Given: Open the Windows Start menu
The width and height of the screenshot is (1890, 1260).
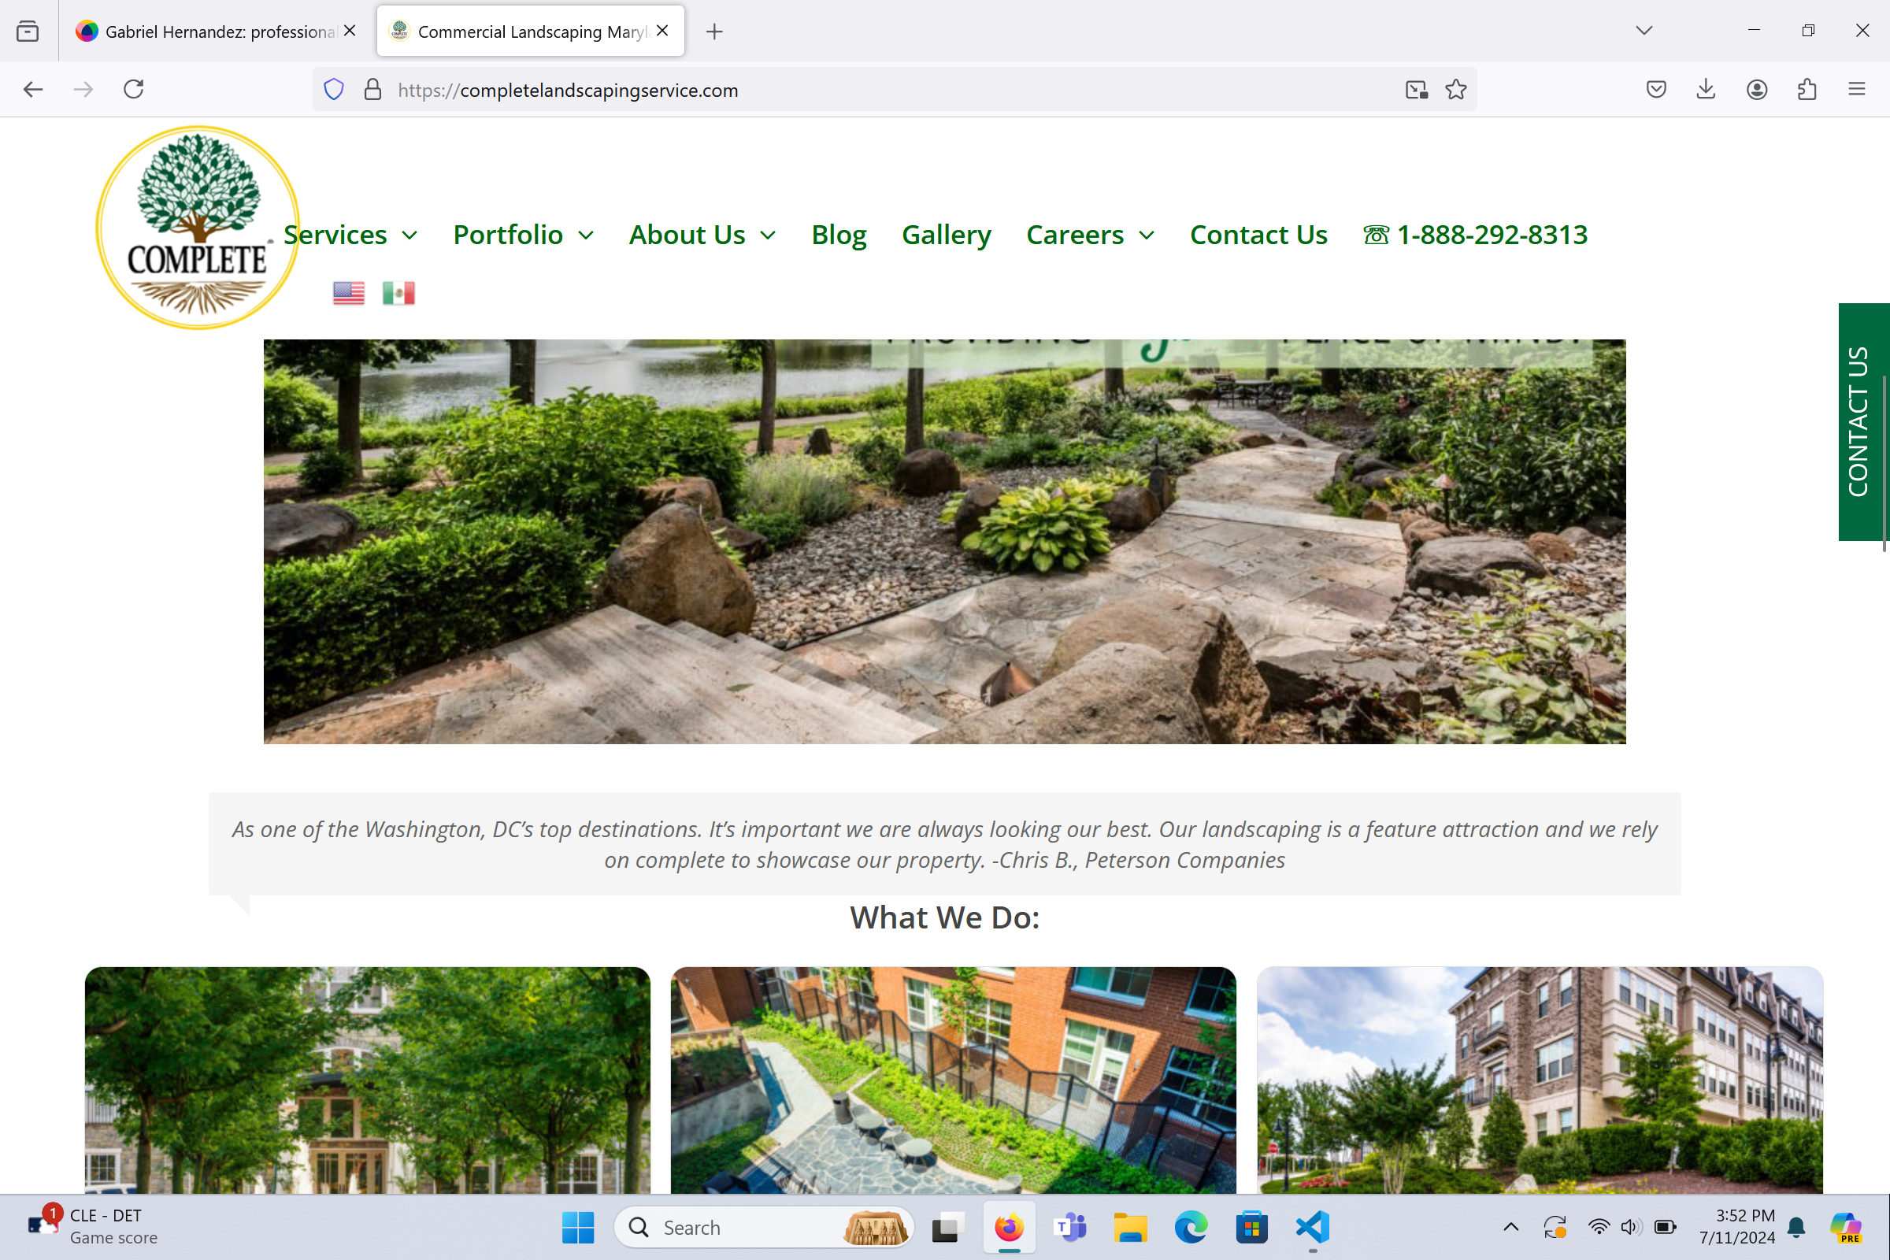Looking at the screenshot, I should pyautogui.click(x=578, y=1227).
